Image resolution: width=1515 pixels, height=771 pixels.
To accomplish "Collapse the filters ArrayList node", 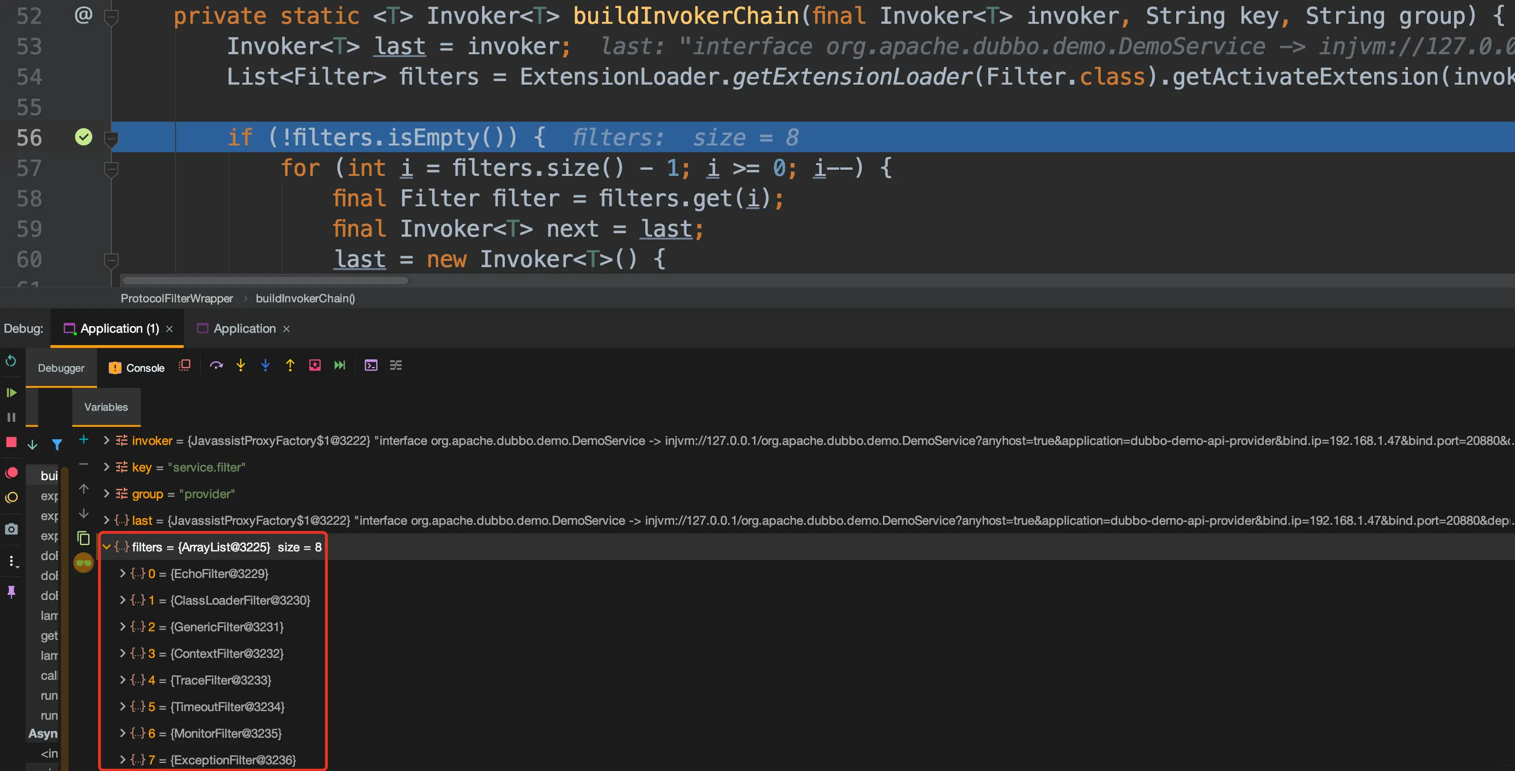I will click(x=106, y=547).
